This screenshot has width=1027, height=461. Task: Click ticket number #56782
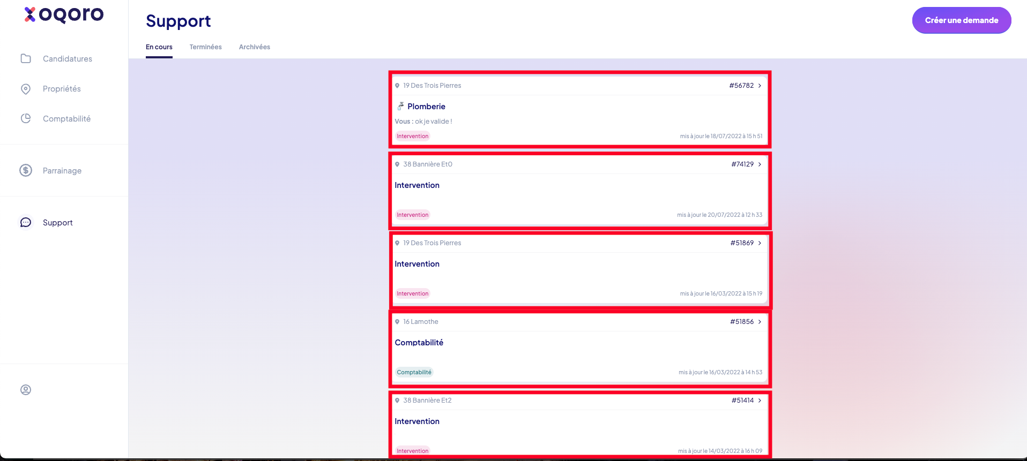coord(741,86)
